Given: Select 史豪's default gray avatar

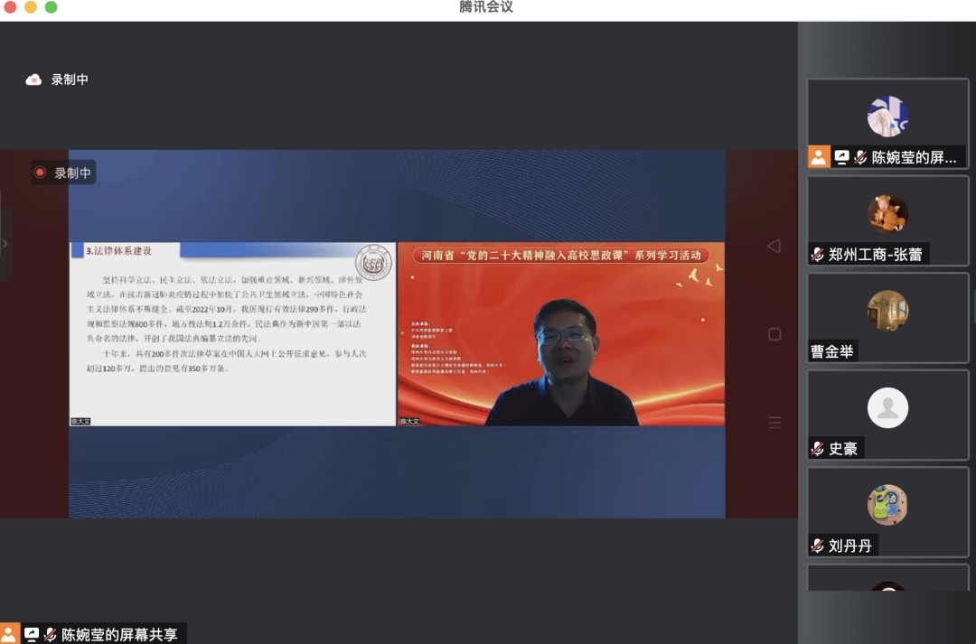Looking at the screenshot, I should (x=887, y=407).
